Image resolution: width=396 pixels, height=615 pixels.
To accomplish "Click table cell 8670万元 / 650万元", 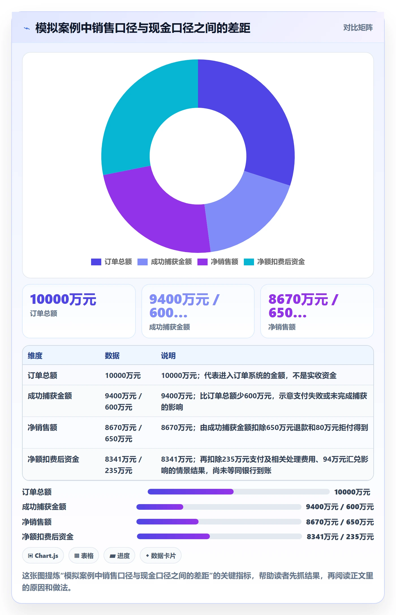I will pos(123,433).
